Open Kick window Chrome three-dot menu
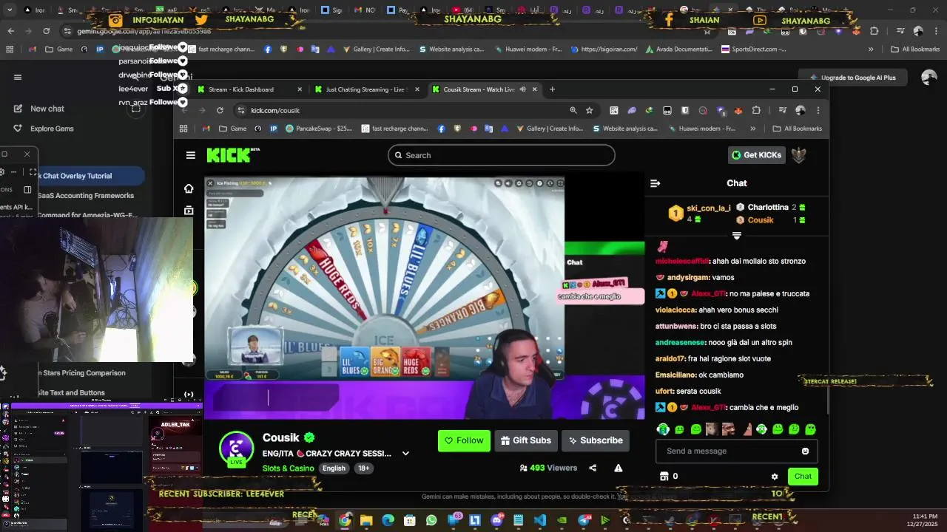The width and height of the screenshot is (947, 532). [818, 110]
